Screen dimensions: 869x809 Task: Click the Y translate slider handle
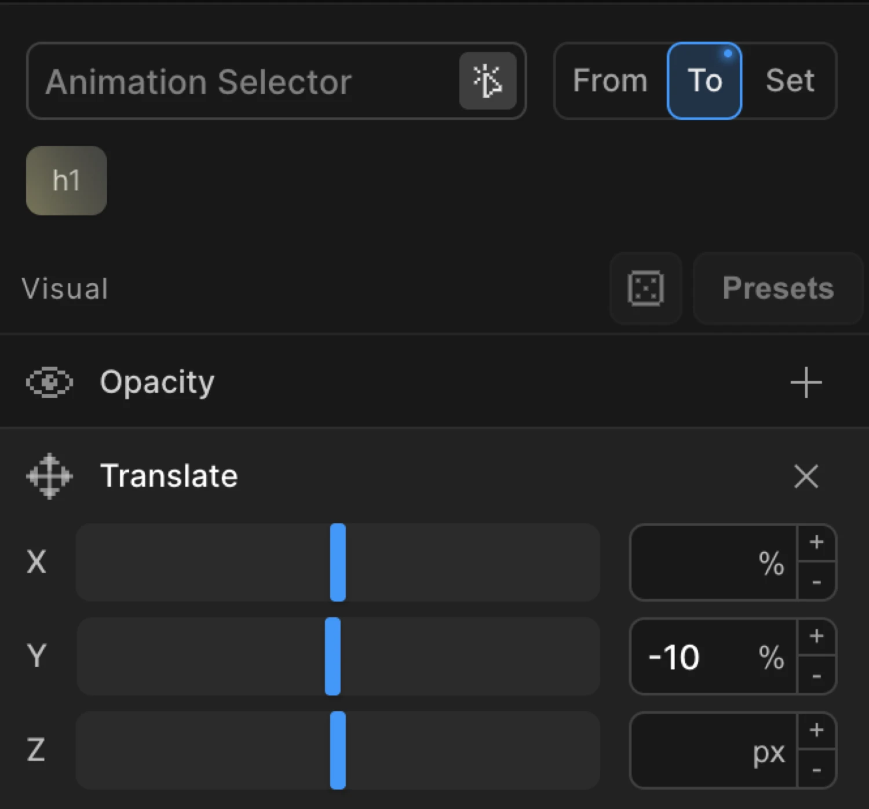333,657
